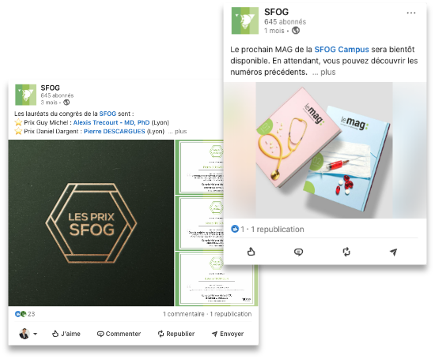The width and height of the screenshot is (435, 359).
Task: Open the LES PRIX SFOG image
Action: tap(91, 223)
